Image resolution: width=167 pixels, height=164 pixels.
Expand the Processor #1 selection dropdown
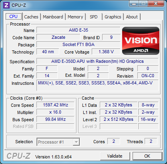[76, 142]
